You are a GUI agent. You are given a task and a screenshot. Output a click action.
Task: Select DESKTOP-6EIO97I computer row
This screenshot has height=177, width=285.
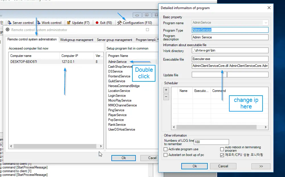pyautogui.click(x=56, y=62)
